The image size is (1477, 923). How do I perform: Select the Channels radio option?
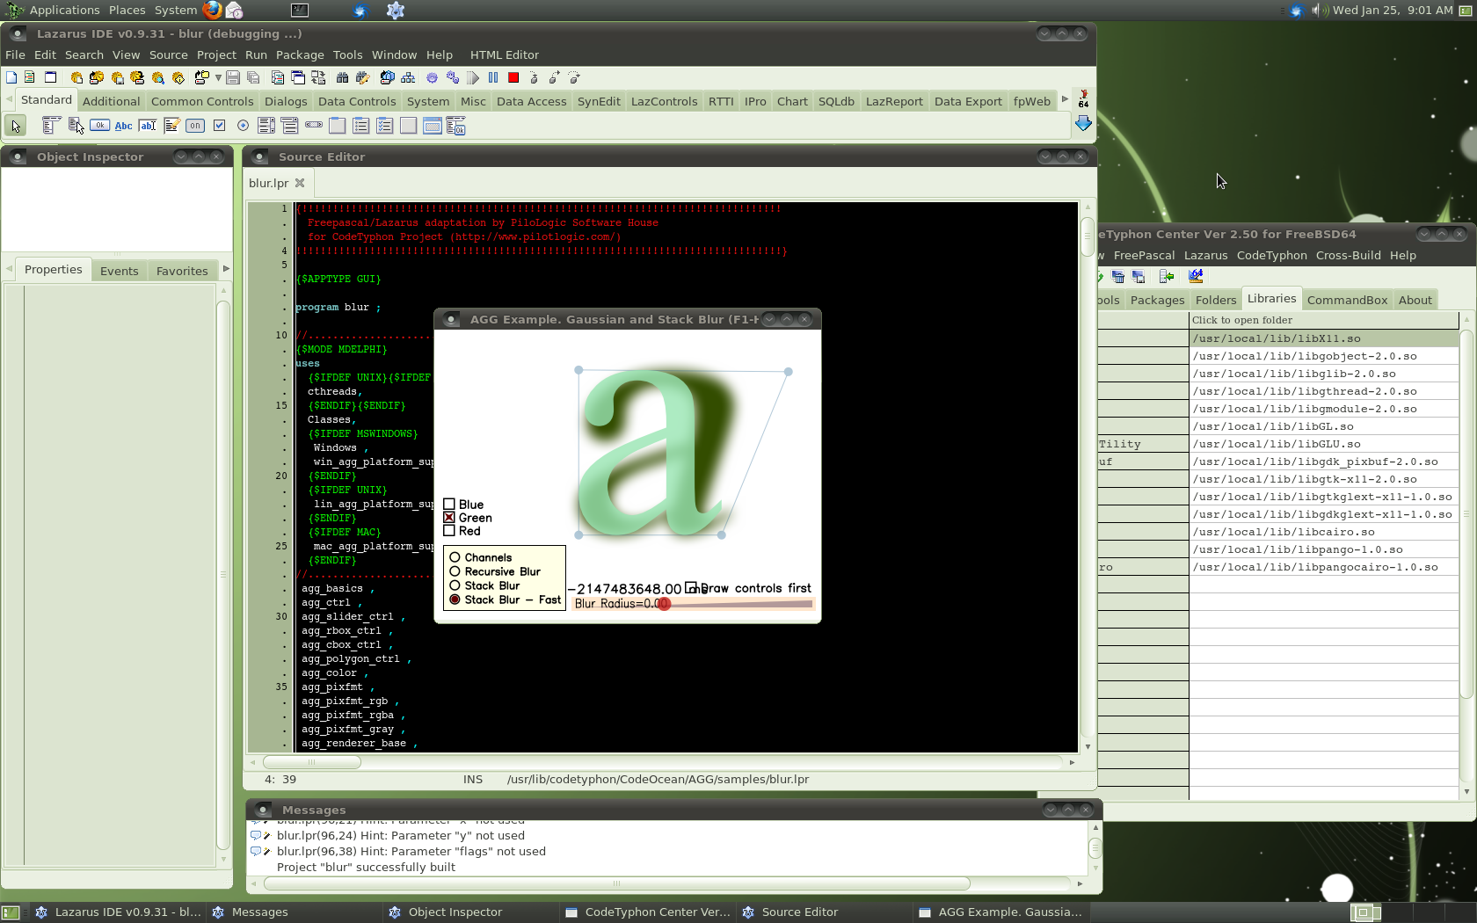(x=455, y=557)
